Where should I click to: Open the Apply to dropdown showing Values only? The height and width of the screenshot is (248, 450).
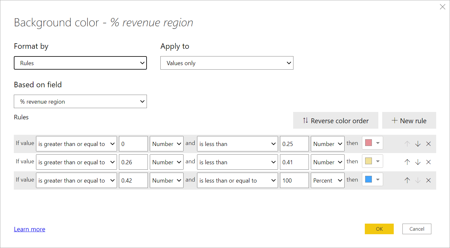pos(227,63)
